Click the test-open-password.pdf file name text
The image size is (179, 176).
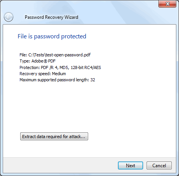pyautogui.click(x=68, y=55)
